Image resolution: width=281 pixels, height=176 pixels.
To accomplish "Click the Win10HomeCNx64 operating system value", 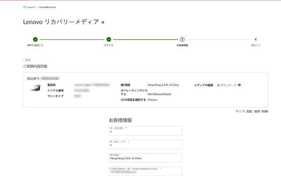I will click(159, 94).
